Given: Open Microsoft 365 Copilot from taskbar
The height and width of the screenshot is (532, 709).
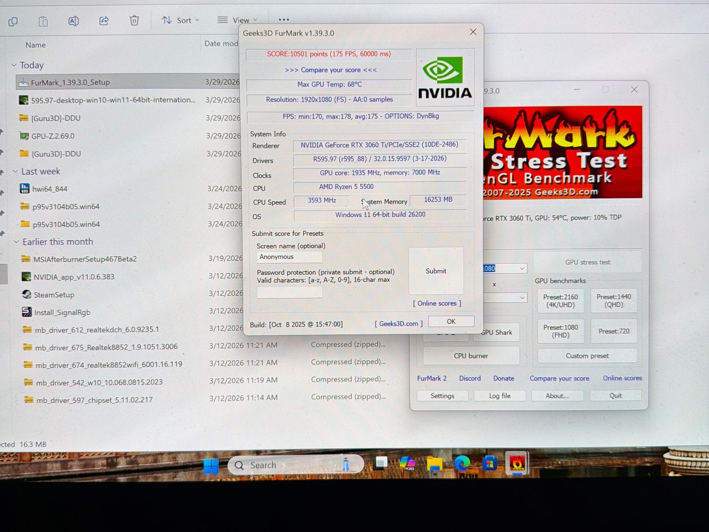Looking at the screenshot, I should pos(407,463).
